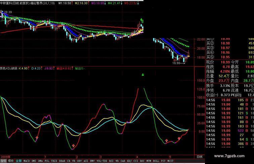Switch to the SAR indicator

pyautogui.click(x=123, y=161)
